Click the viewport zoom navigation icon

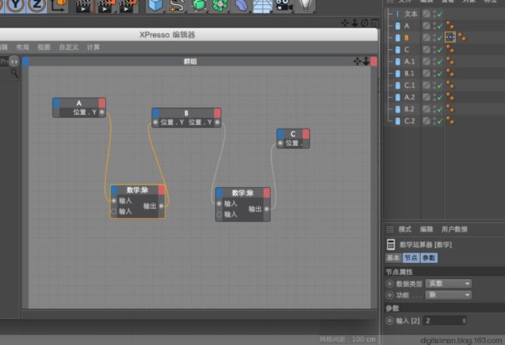[354, 23]
